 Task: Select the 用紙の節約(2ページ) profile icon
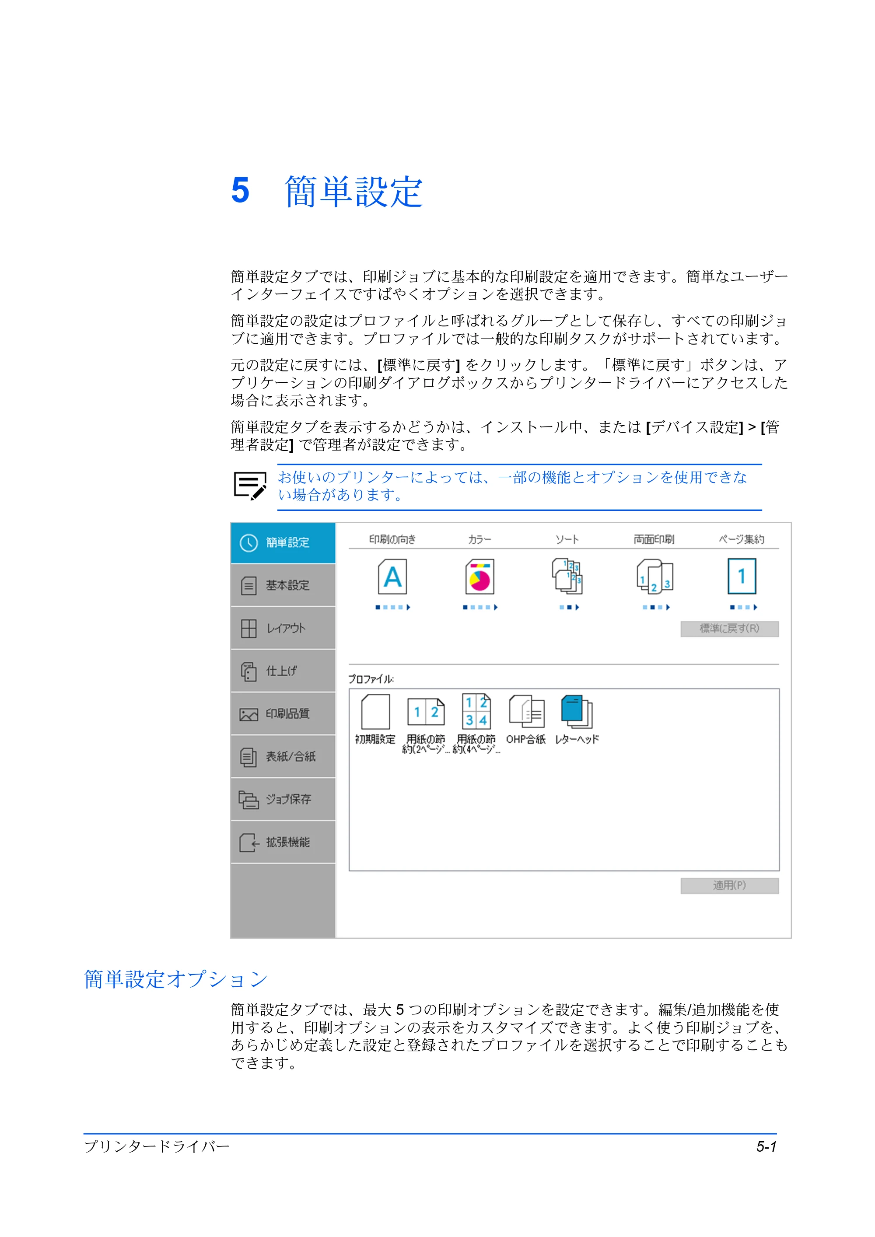(426, 712)
